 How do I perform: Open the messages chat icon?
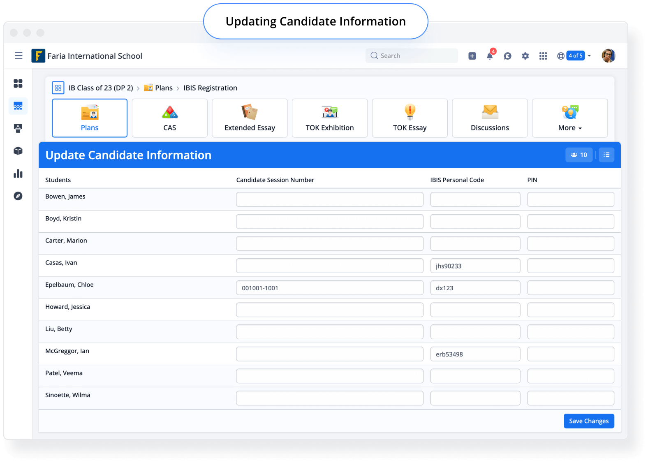pos(507,56)
